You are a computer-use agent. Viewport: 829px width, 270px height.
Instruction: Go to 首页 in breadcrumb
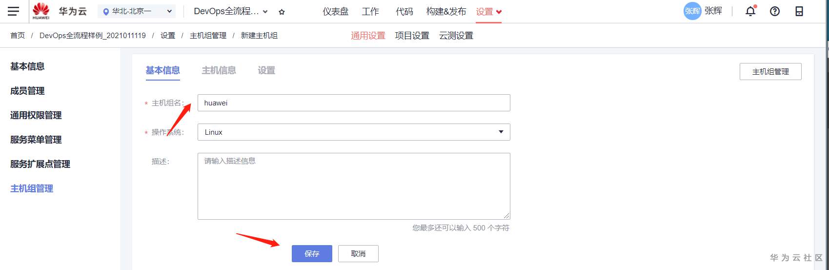18,36
